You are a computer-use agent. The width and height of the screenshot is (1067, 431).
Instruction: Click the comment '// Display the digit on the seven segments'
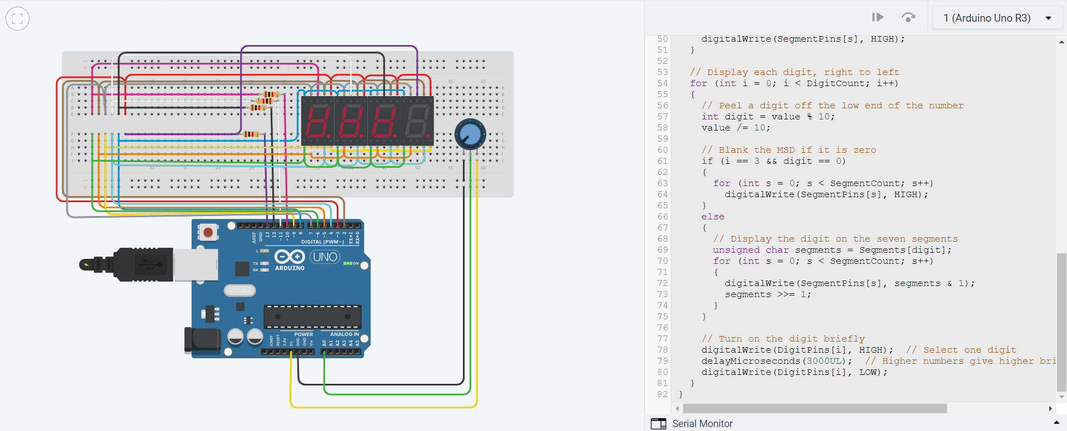click(x=836, y=239)
